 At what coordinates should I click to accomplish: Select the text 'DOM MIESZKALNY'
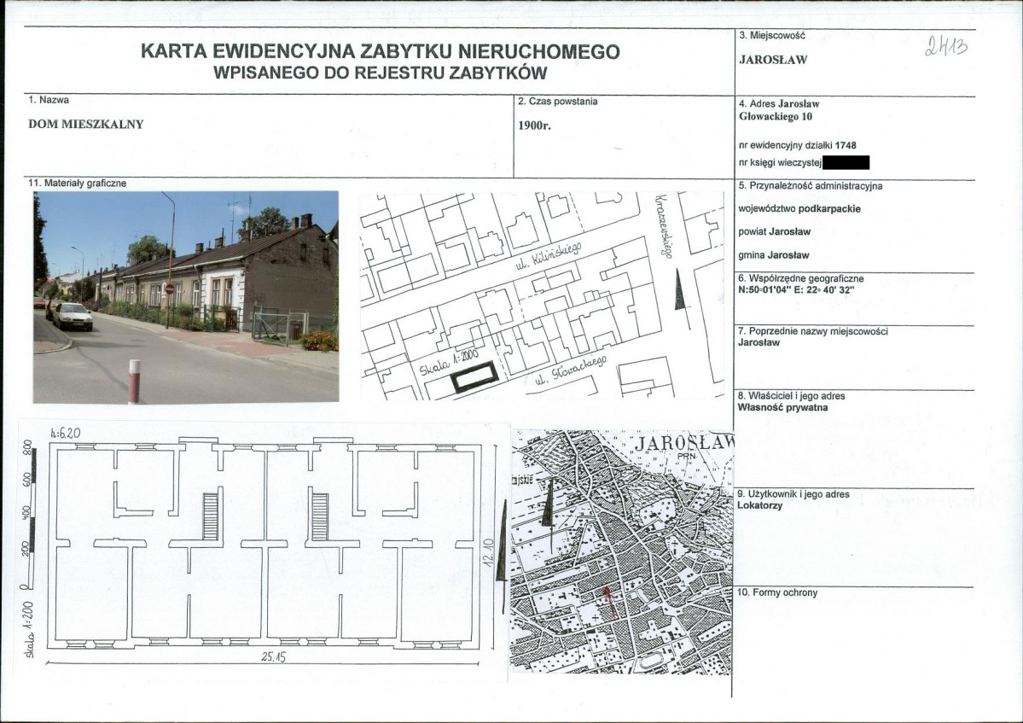pos(86,124)
